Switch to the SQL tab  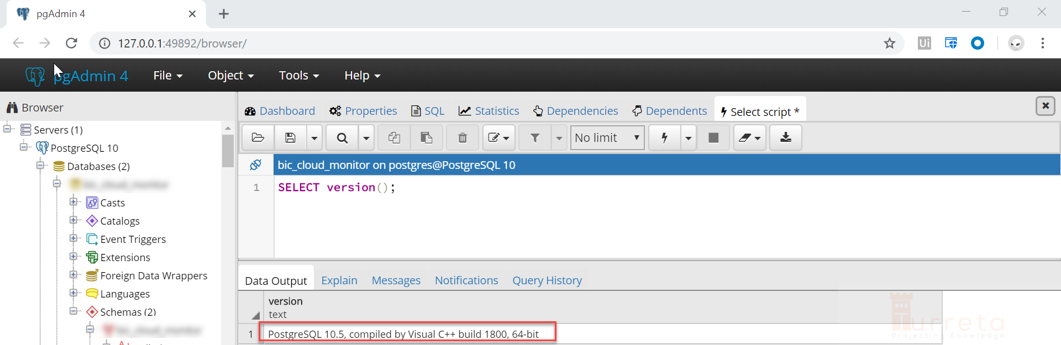click(x=428, y=111)
